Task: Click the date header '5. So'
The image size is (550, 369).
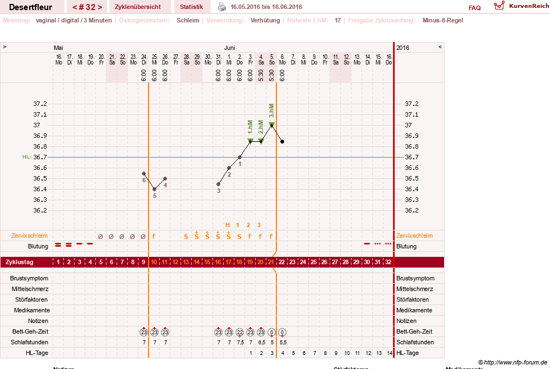Action: (272, 59)
